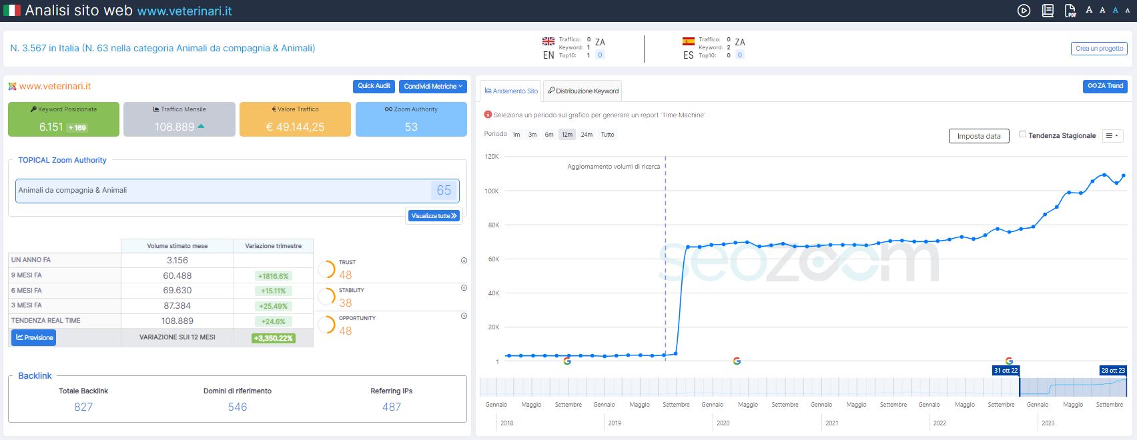The width and height of the screenshot is (1137, 440).
Task: Click the Trust info icon
Action: [x=464, y=261]
